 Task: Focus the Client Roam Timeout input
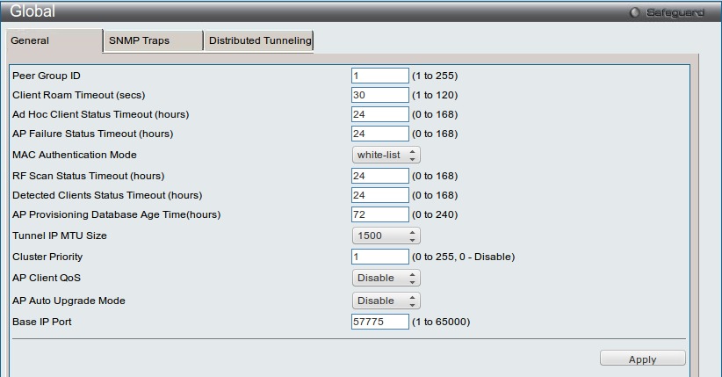point(379,95)
